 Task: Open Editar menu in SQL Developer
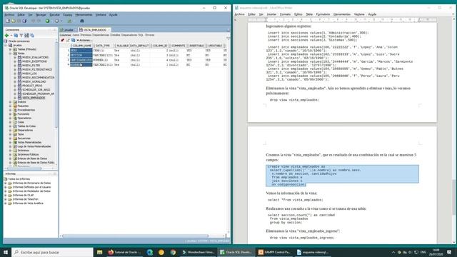(21, 14)
